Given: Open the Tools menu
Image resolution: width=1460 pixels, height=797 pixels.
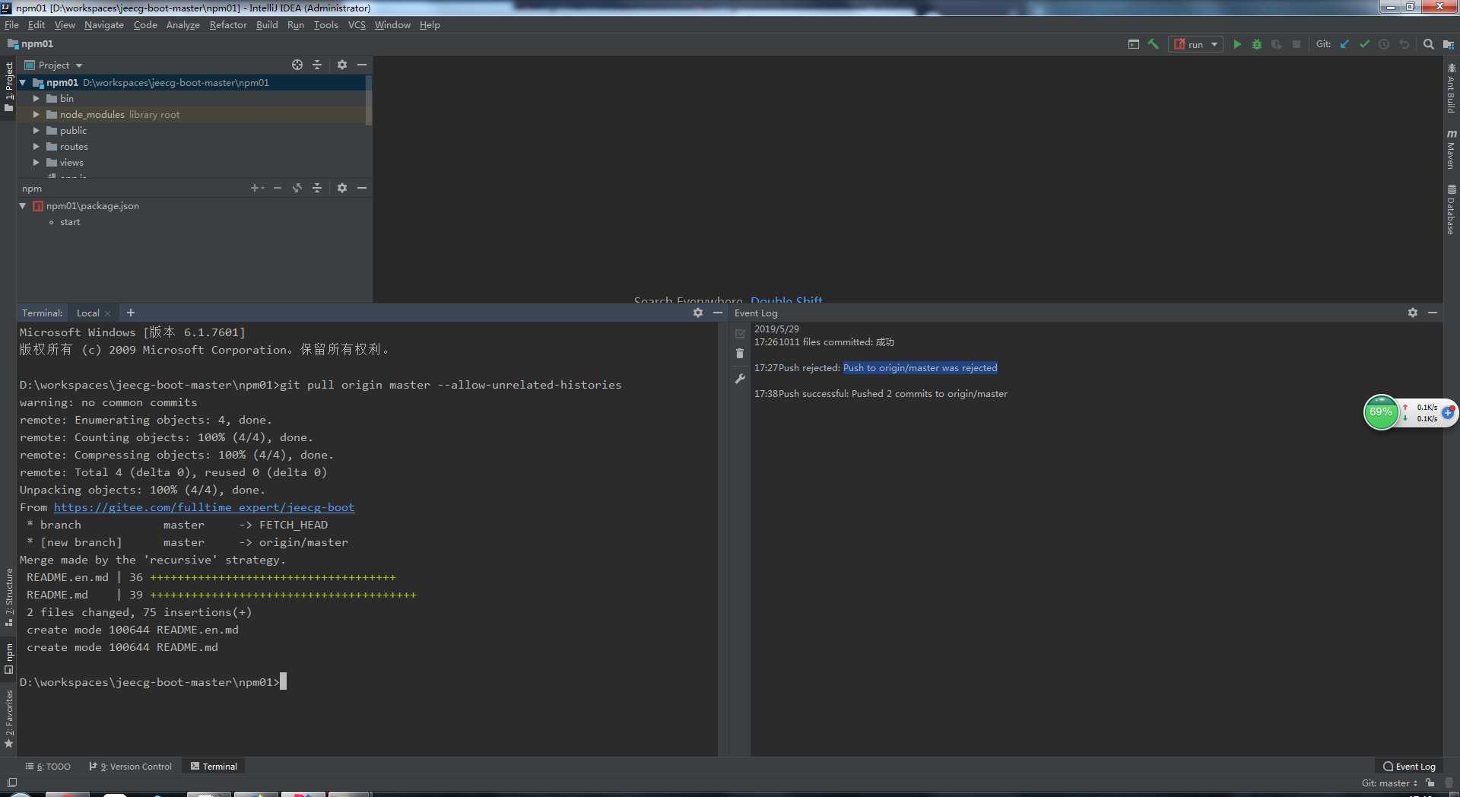Looking at the screenshot, I should tap(326, 25).
